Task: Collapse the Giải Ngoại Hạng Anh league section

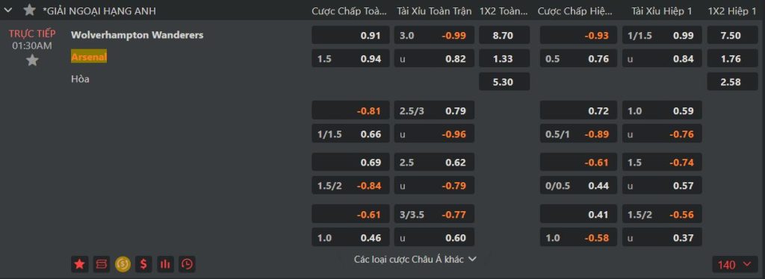Action: [7, 10]
